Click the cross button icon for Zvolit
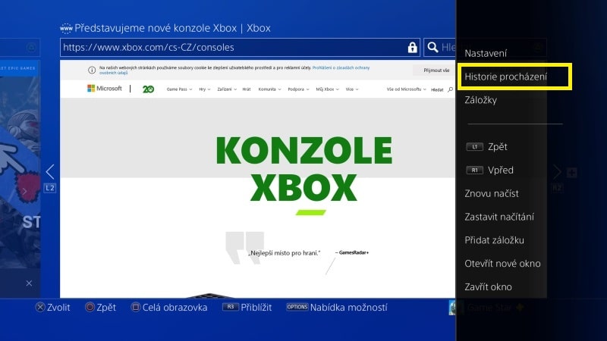 point(40,308)
